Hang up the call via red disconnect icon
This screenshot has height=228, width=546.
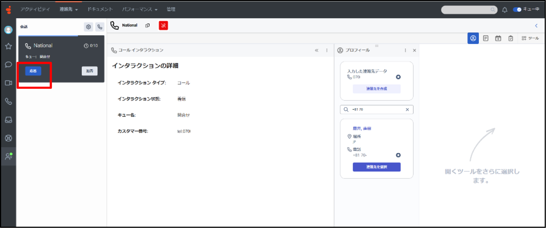(163, 25)
